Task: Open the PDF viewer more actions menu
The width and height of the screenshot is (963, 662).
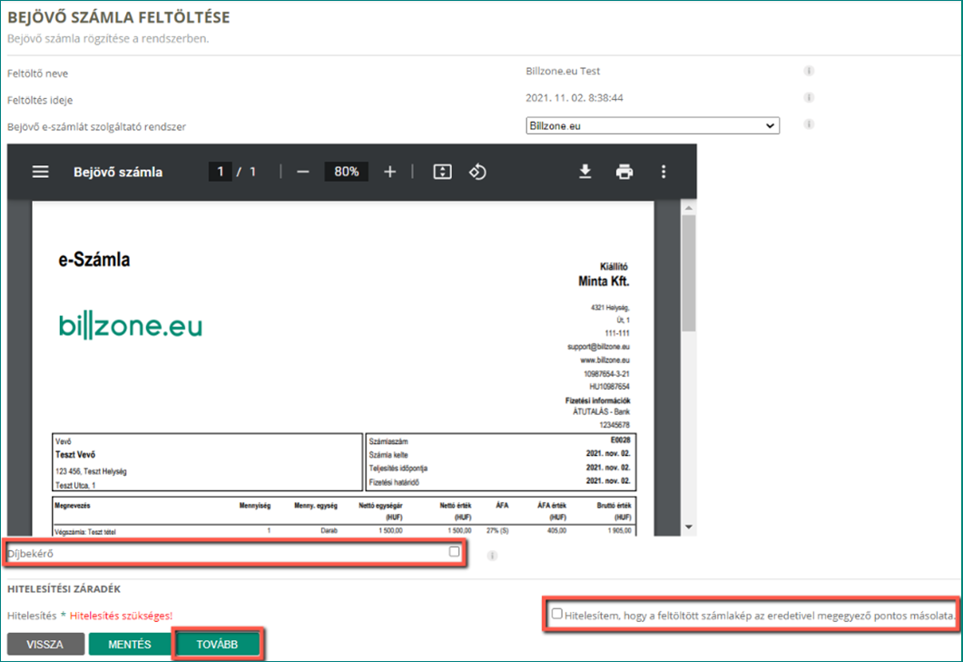Action: click(x=663, y=172)
